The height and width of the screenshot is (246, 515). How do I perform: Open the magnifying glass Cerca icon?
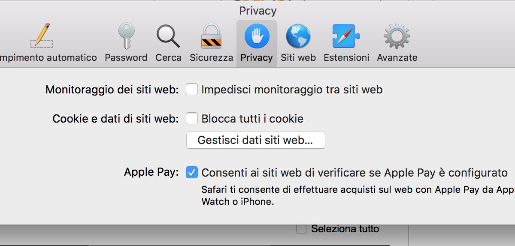click(168, 36)
